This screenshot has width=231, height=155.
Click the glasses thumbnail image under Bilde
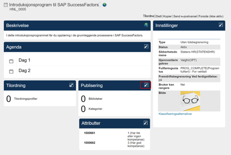coord(190,101)
